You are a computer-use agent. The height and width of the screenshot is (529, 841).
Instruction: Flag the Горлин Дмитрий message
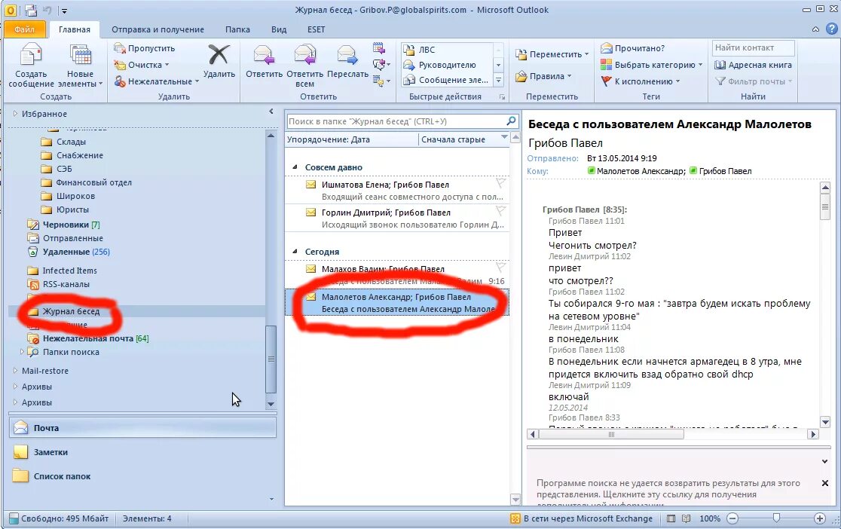point(500,211)
